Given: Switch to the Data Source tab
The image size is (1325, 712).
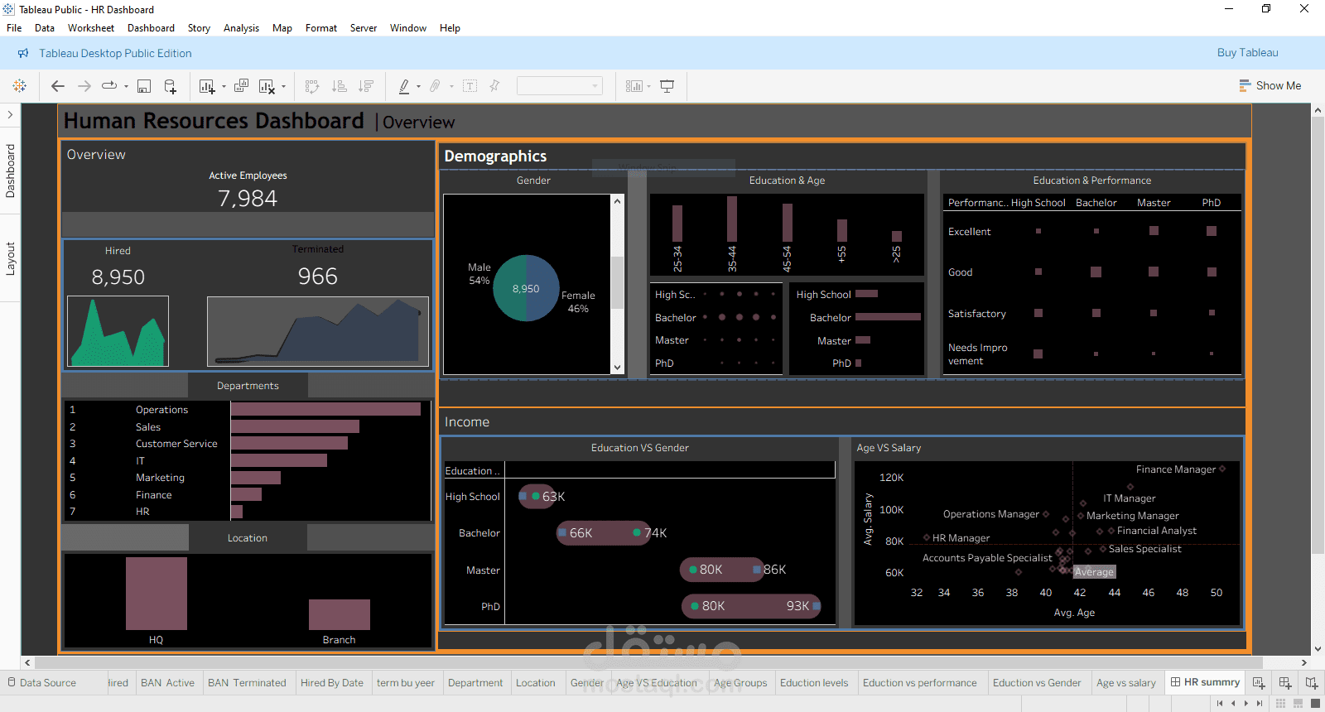Looking at the screenshot, I should tap(41, 683).
